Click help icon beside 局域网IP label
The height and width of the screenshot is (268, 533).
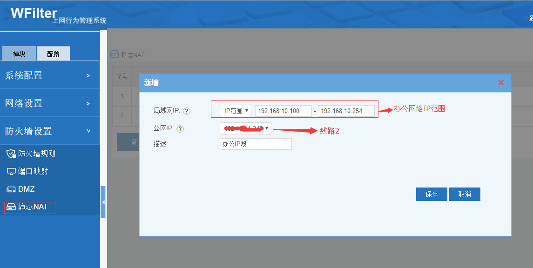point(187,111)
